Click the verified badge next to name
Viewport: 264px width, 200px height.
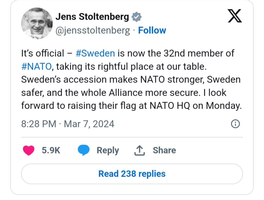[x=137, y=17]
